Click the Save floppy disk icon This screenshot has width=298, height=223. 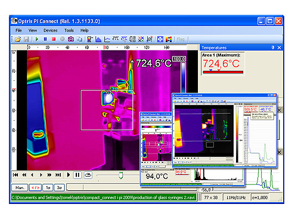click(26, 39)
